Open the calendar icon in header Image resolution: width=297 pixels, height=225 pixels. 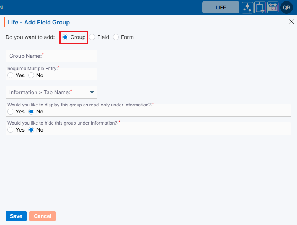click(x=273, y=7)
